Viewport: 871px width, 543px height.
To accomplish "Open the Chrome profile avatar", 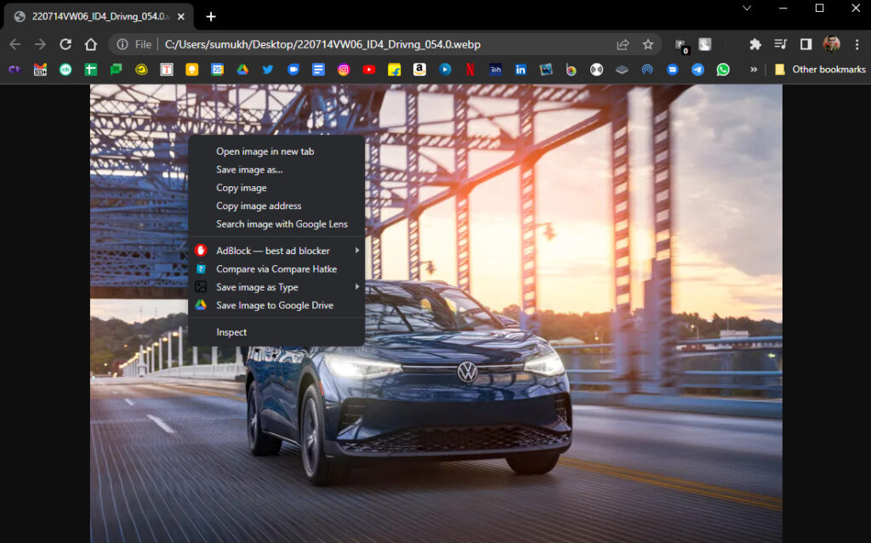I will coord(831,43).
